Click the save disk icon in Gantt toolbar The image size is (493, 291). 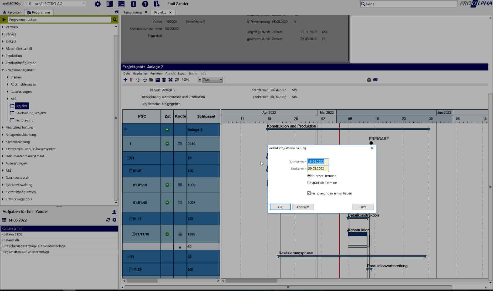pos(158,80)
